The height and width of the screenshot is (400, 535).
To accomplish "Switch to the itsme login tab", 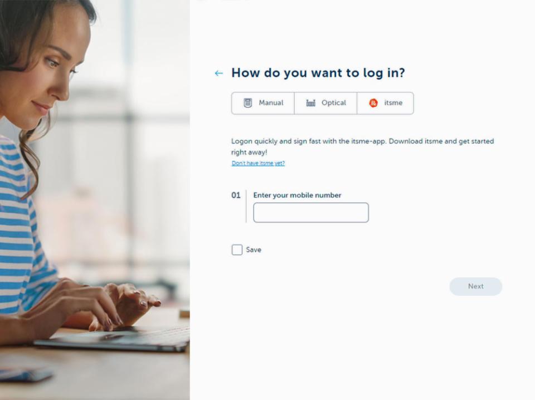I will click(385, 103).
